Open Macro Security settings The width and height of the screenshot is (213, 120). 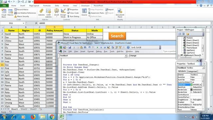[22, 16]
